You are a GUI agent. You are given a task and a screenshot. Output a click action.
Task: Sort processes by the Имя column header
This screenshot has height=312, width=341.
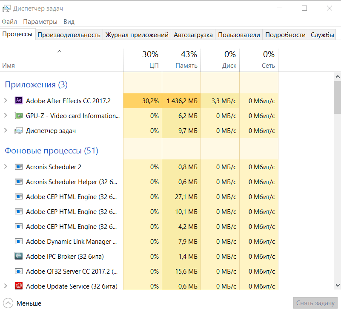62,60
